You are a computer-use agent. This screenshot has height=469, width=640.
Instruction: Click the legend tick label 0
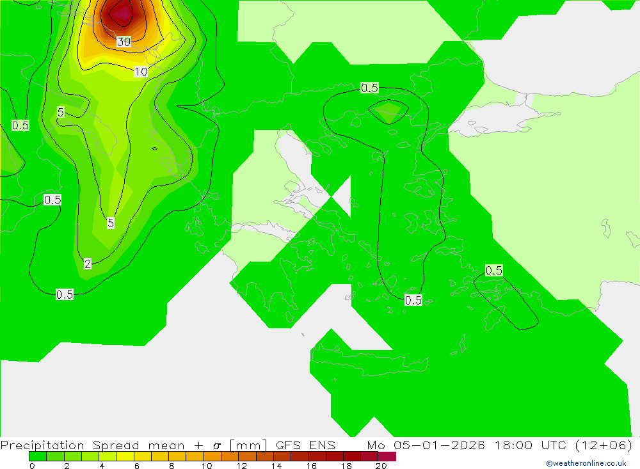tap(32, 466)
